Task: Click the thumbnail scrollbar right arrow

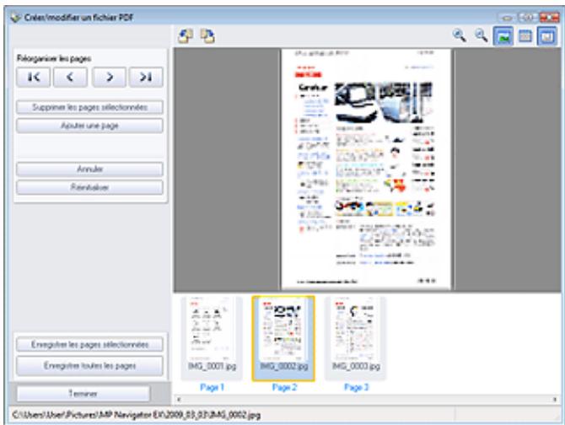Action: click(555, 400)
